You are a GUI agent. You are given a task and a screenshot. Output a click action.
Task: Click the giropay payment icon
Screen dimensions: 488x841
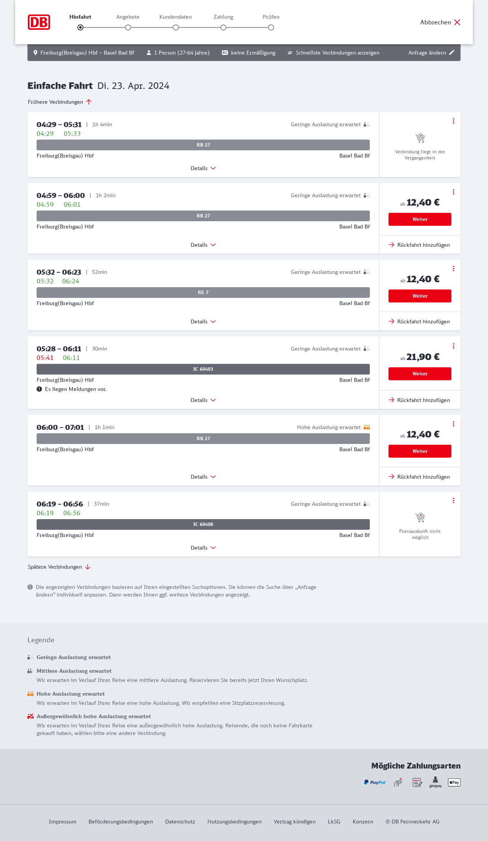[435, 782]
